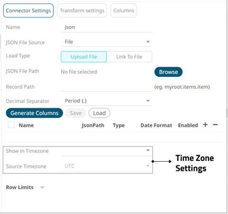Switch to the Columns tab
The width and height of the screenshot is (228, 214).
click(124, 10)
